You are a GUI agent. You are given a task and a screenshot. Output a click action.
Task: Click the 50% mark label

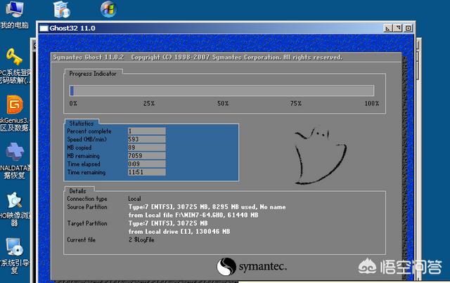223,103
